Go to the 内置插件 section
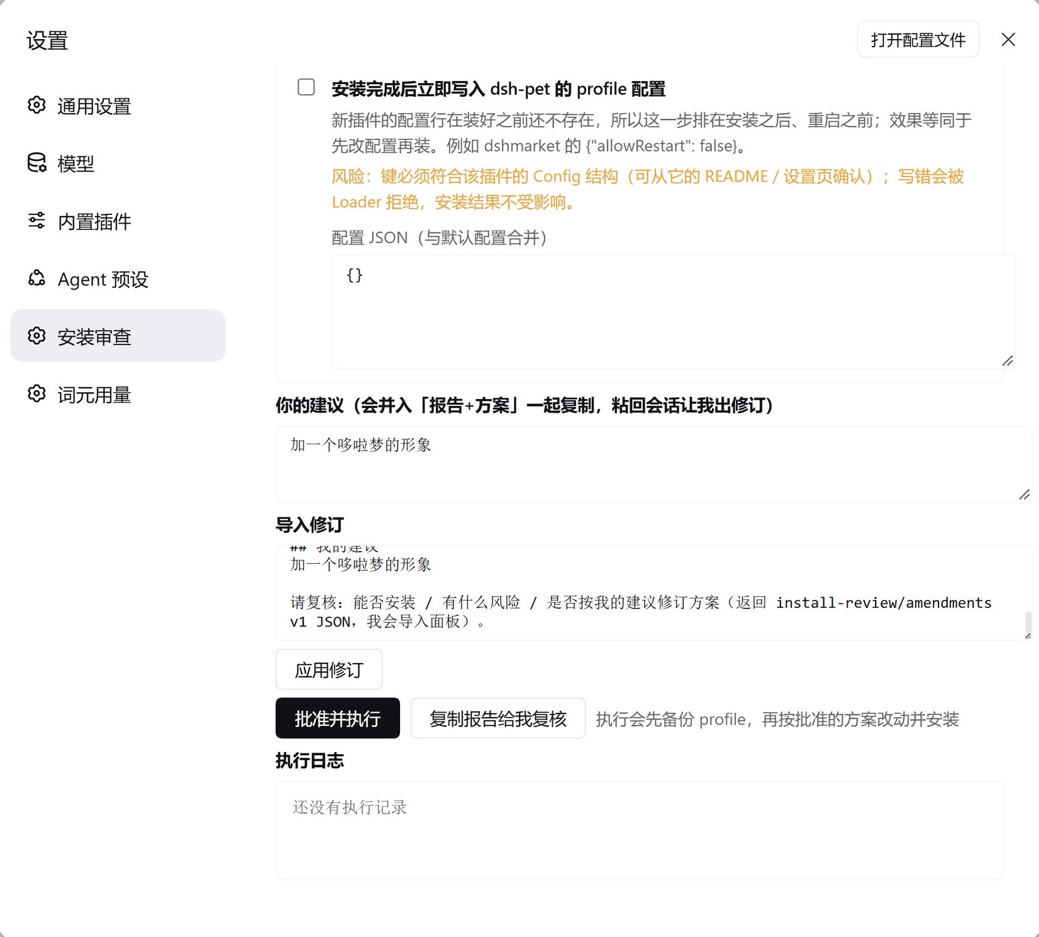Viewport: 1039px width, 937px height. (x=118, y=221)
